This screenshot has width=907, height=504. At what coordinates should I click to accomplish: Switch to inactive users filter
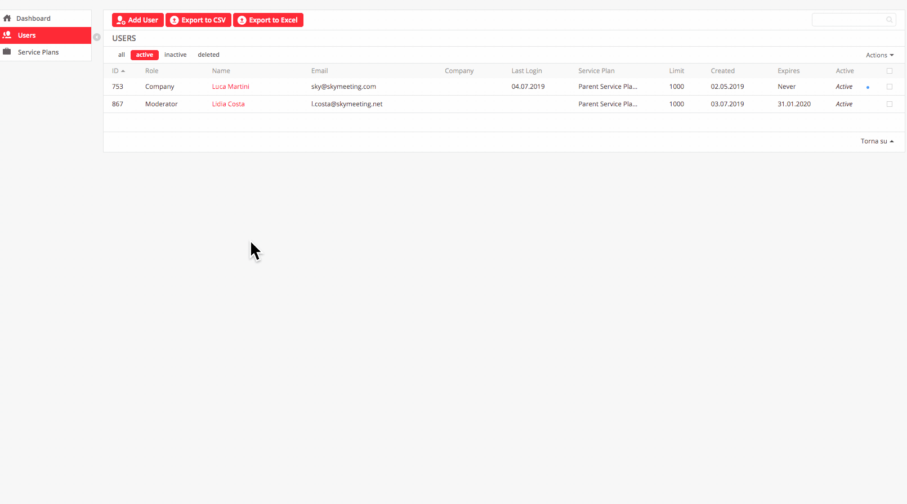click(175, 55)
